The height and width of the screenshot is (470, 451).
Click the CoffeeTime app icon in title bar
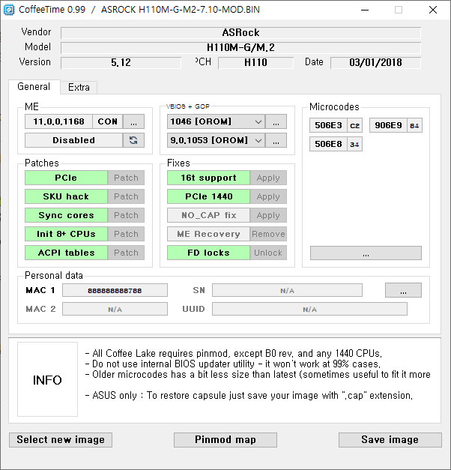pyautogui.click(x=9, y=10)
